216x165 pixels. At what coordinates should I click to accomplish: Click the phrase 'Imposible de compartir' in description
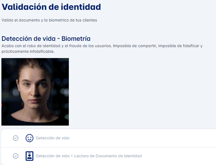(x=133, y=46)
